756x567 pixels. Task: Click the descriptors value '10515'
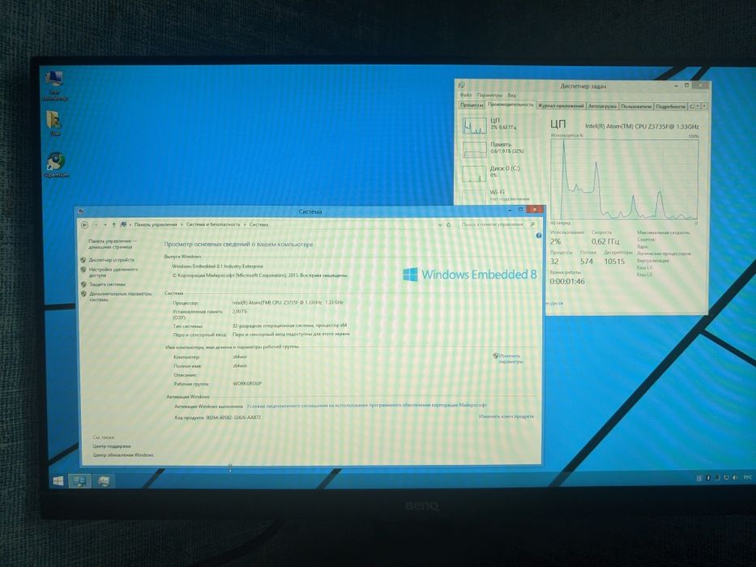pyautogui.click(x=614, y=262)
